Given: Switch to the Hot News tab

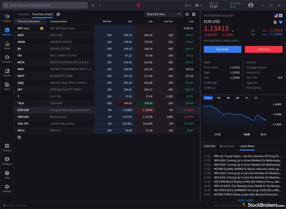Looking at the screenshot, I should (227, 146).
